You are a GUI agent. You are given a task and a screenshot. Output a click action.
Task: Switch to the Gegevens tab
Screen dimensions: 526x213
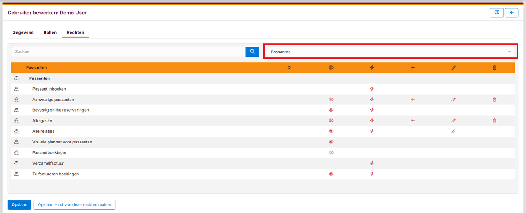[23, 33]
